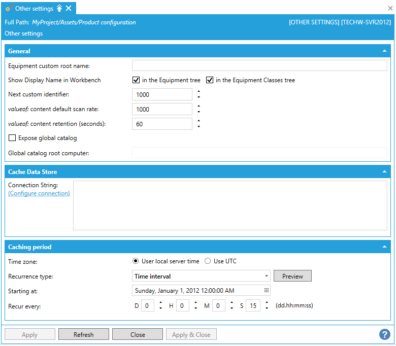This screenshot has height=346, width=396.
Task: Uncheck 'in the Equipment tree' checkbox
Action: pos(136,80)
